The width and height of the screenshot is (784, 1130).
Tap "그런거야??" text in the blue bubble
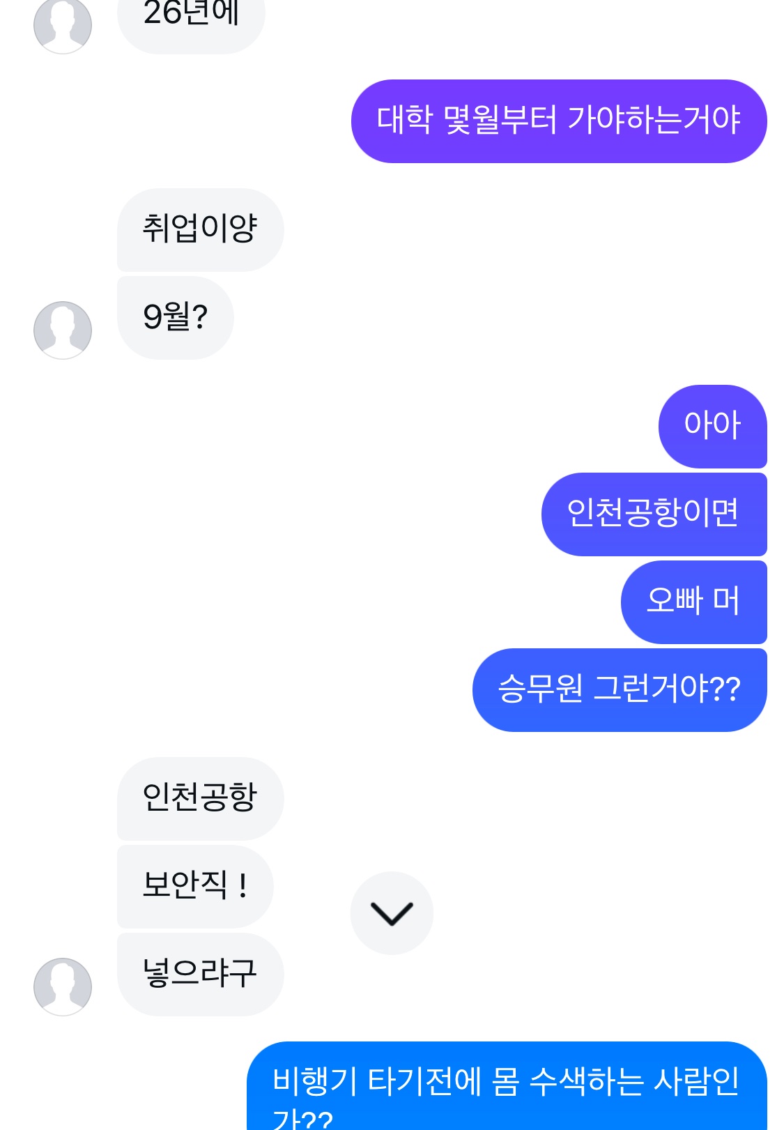point(667,689)
